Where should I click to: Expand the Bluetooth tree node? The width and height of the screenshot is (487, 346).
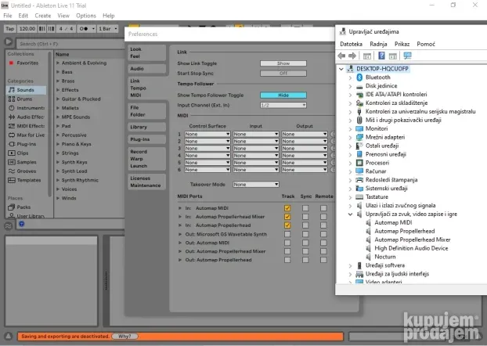click(350, 77)
